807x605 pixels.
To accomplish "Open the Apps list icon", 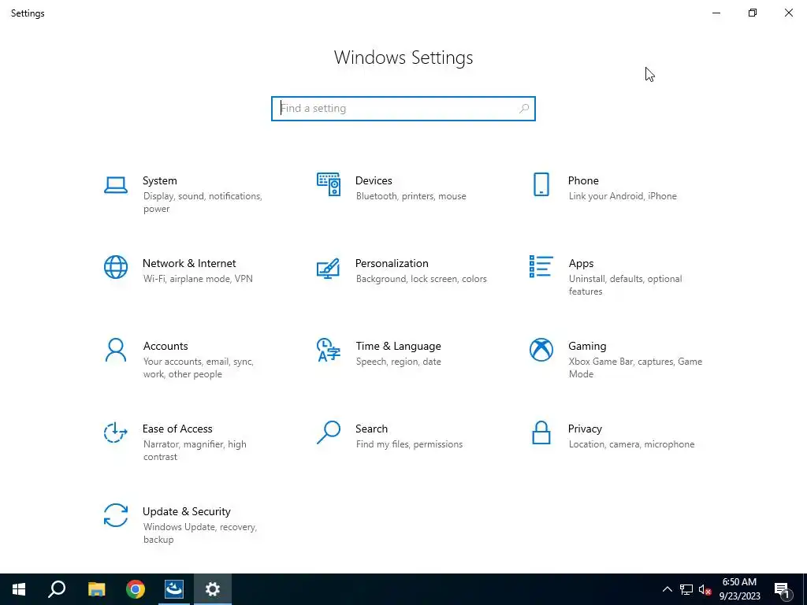I will coord(541,266).
